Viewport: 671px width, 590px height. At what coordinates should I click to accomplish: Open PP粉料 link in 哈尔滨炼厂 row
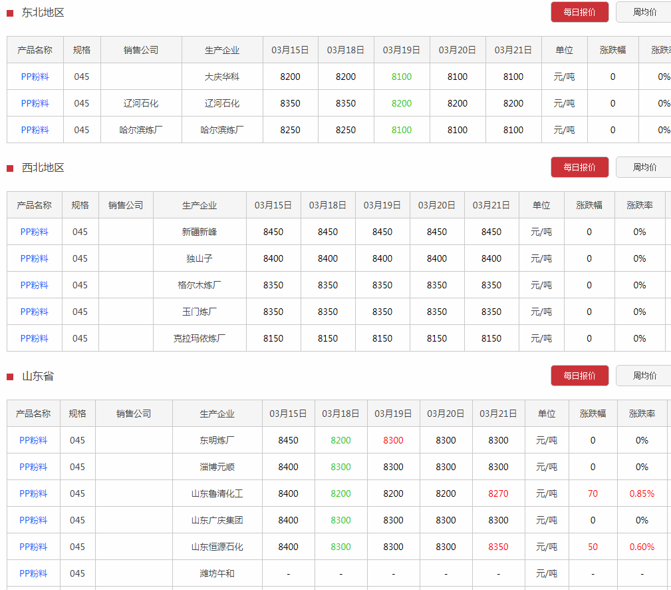click(35, 130)
